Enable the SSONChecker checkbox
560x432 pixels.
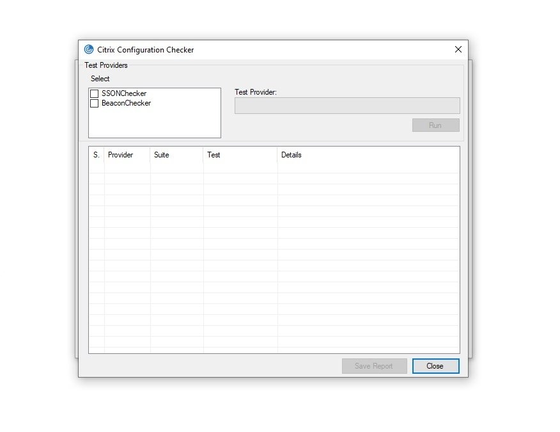(94, 93)
